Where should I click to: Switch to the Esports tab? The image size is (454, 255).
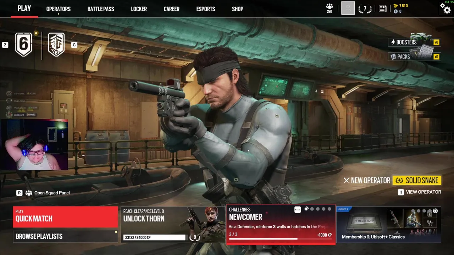(x=206, y=9)
